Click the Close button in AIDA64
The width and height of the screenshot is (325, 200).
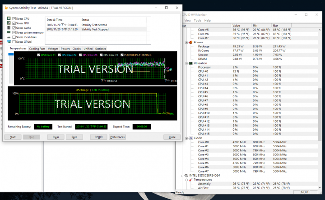(x=172, y=137)
